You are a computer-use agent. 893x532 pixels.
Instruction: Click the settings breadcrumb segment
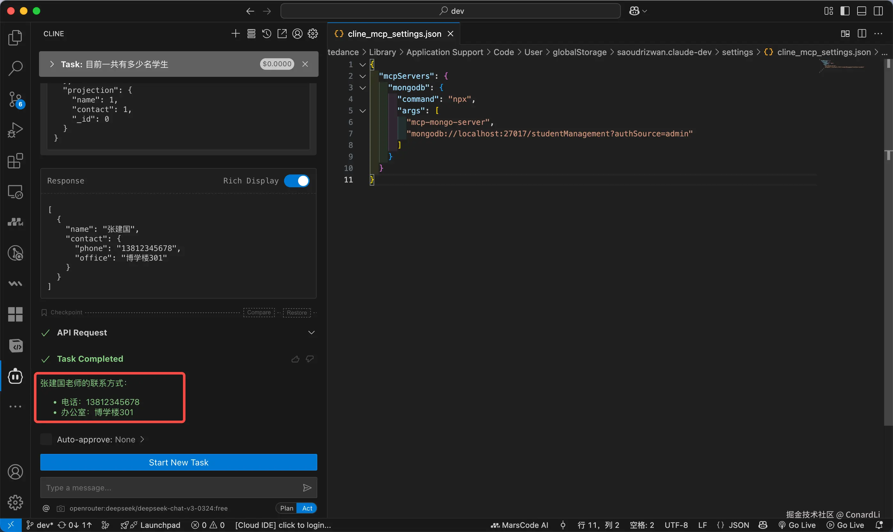(x=737, y=52)
